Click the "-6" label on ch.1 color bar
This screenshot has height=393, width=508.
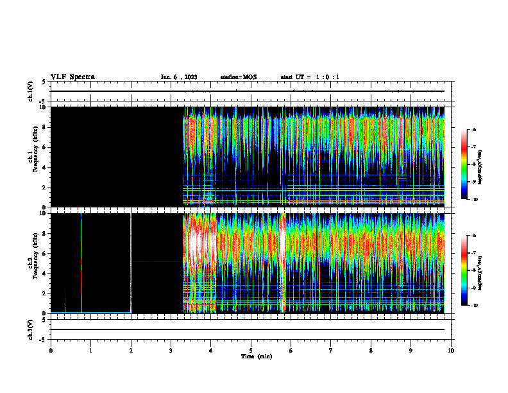tap(473, 129)
